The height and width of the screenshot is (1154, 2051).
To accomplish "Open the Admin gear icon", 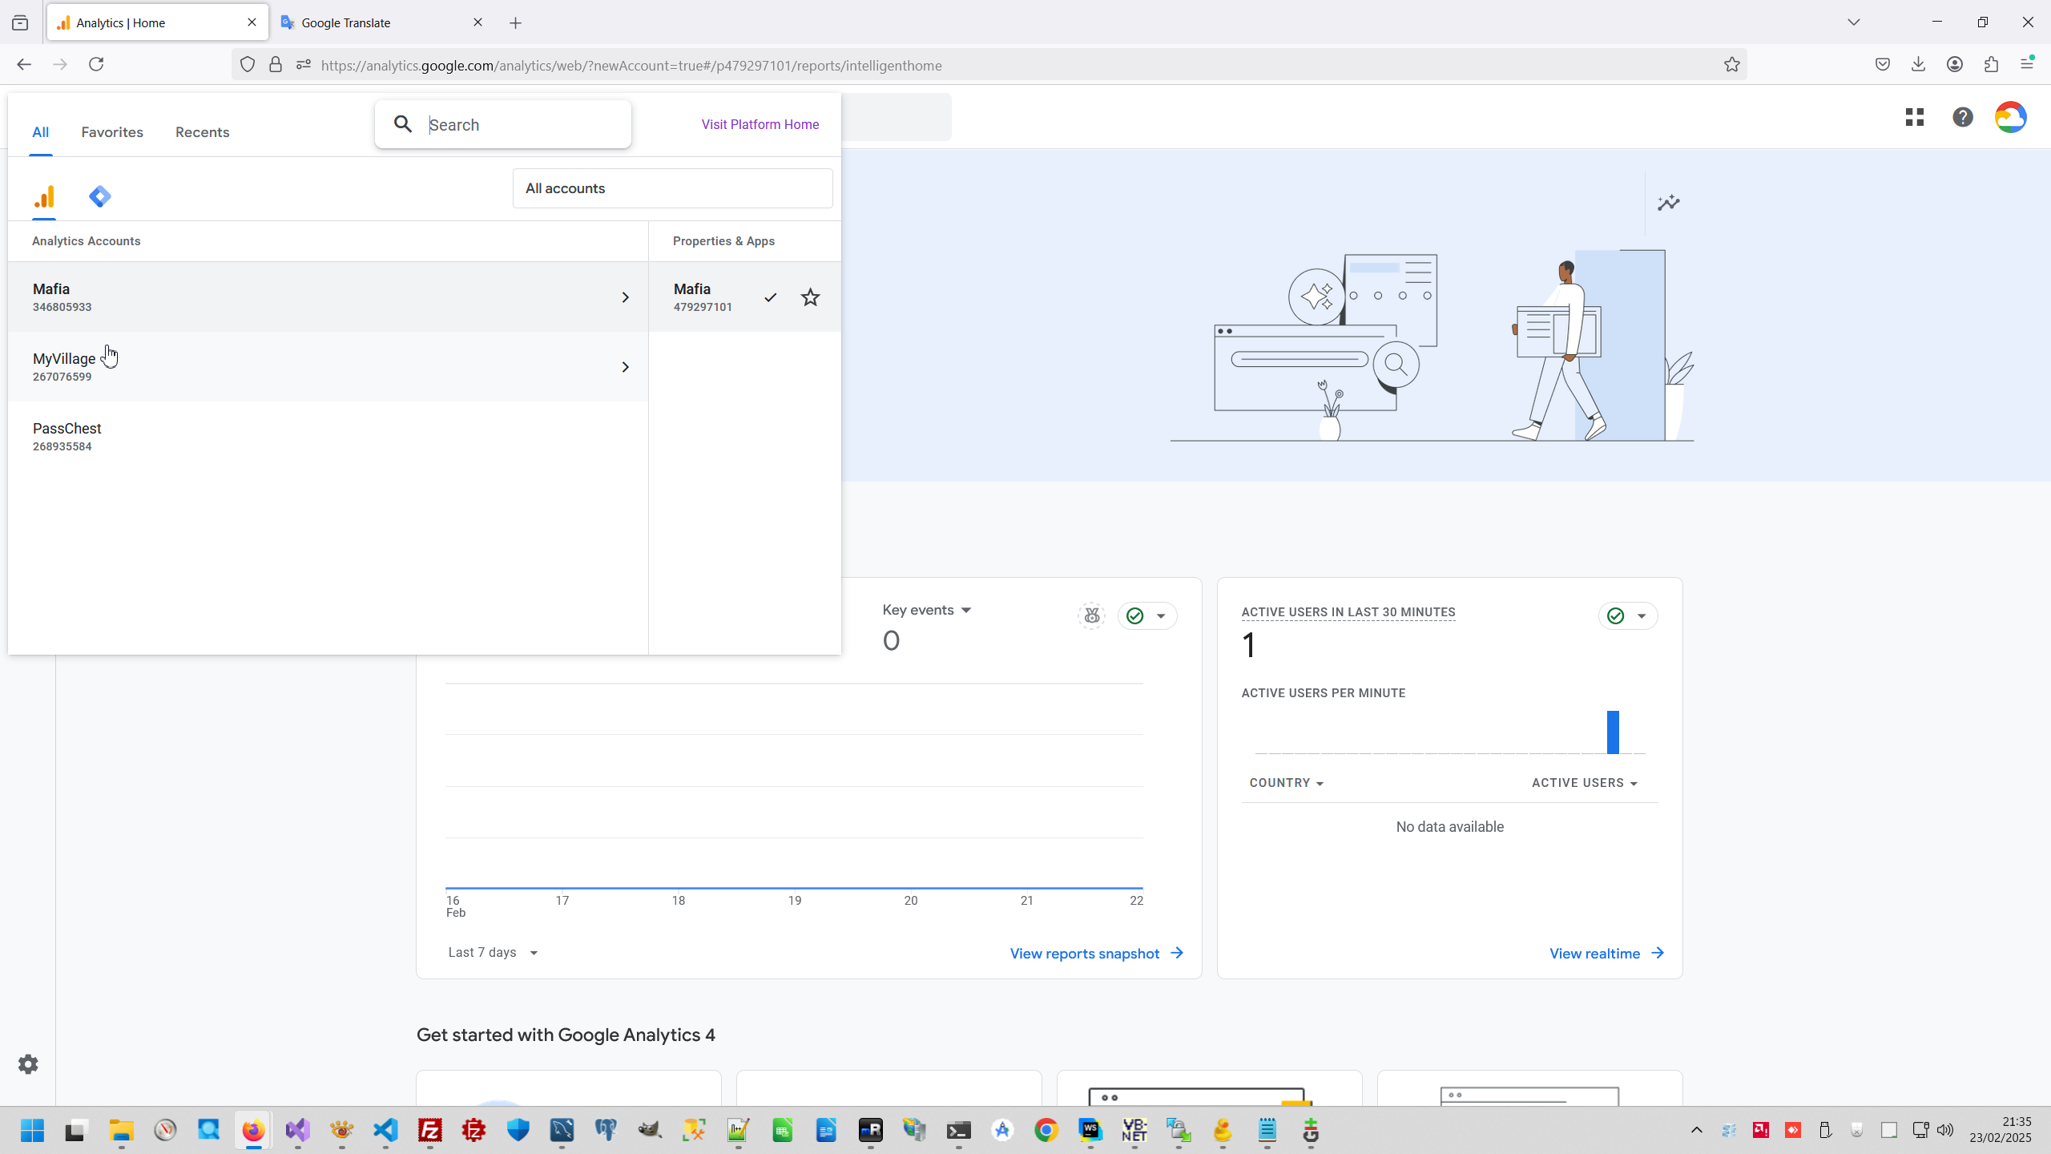I will [x=28, y=1064].
